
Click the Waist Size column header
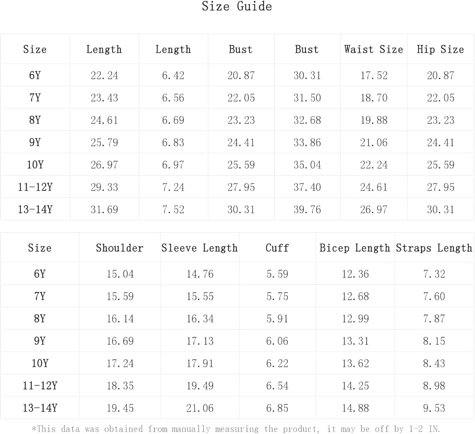coord(373,49)
